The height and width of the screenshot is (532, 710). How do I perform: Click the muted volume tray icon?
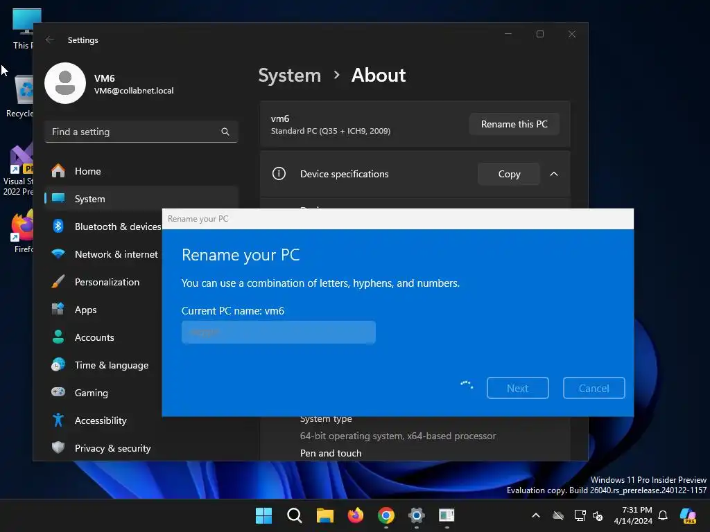[x=598, y=515]
